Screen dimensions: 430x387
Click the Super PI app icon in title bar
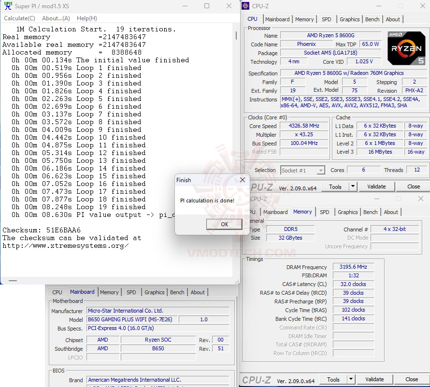click(8, 6)
